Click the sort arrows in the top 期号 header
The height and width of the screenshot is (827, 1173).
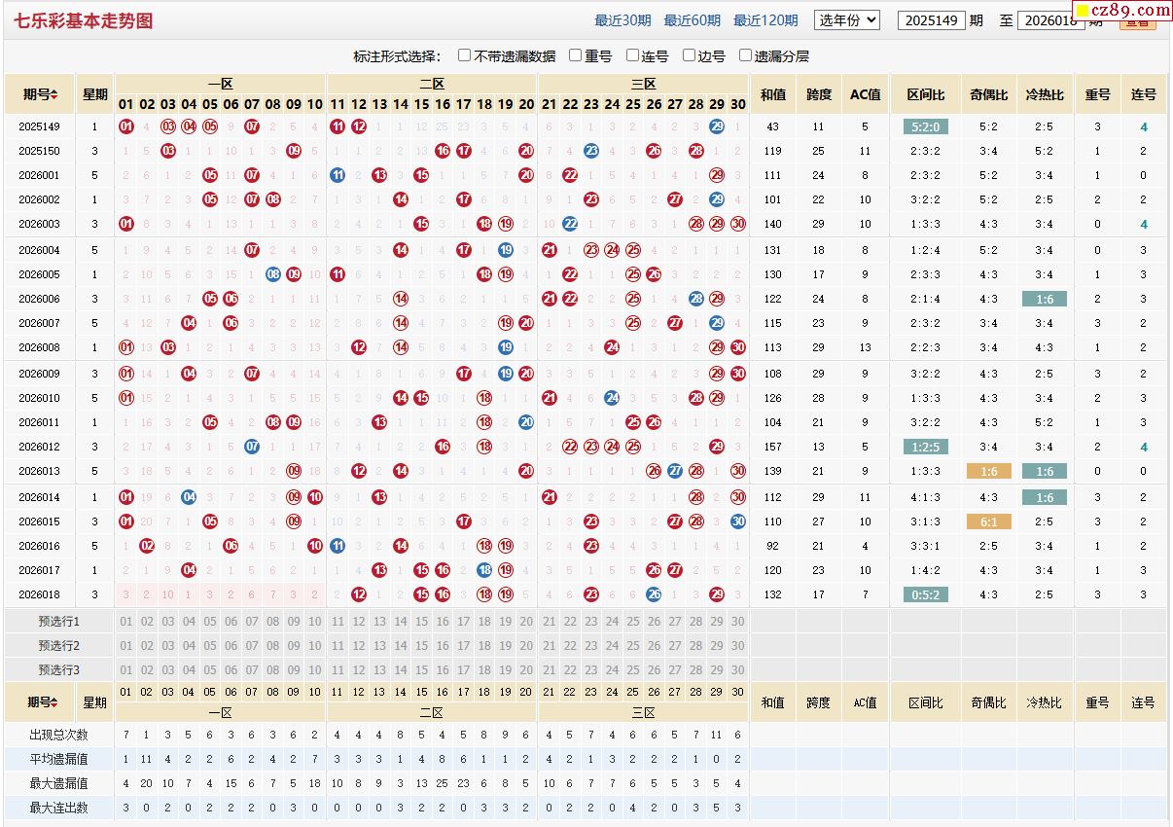point(54,95)
